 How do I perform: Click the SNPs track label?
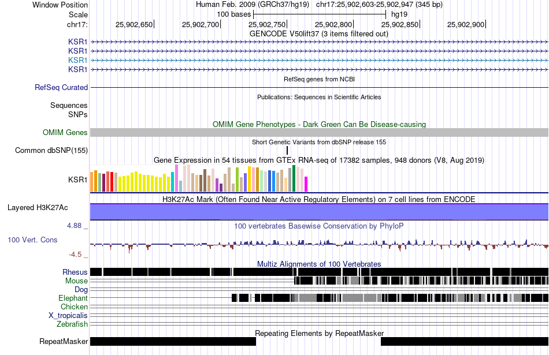click(x=78, y=114)
